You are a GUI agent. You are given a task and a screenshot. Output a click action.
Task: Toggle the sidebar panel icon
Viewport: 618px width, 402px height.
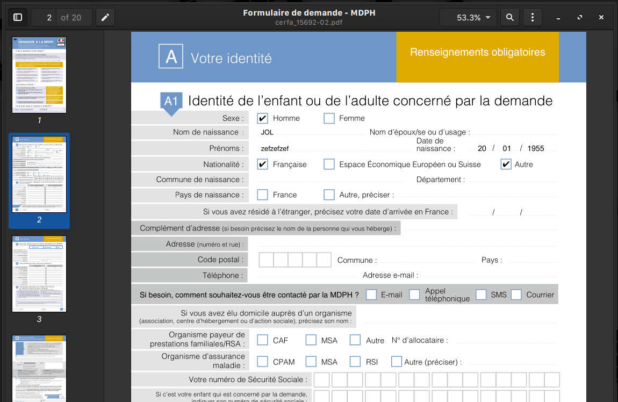[x=18, y=17]
